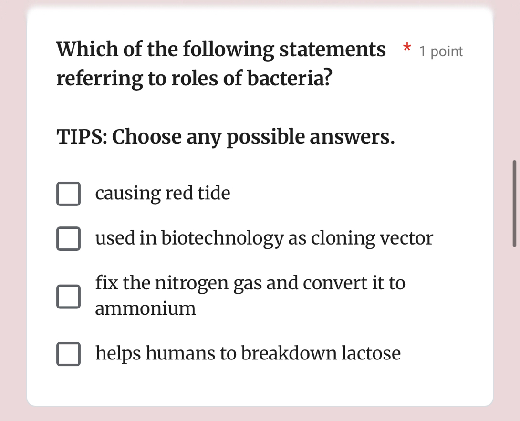520x421 pixels.
Task: Click the pink background below the question card
Action: click(x=260, y=414)
